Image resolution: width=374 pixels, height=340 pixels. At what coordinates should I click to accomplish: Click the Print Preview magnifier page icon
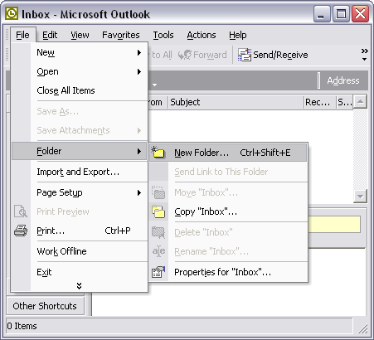pos(21,211)
